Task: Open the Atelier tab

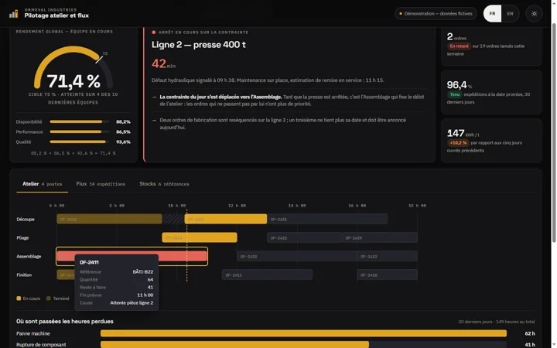Action: click(x=42, y=184)
